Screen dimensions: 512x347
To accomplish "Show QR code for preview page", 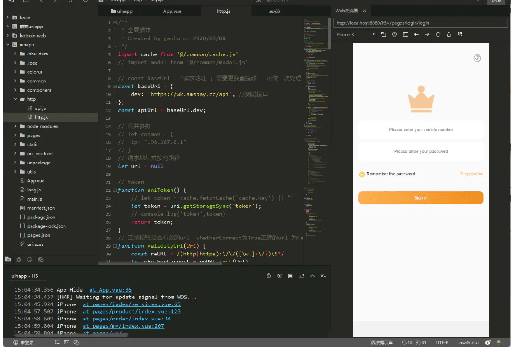I will 459,34.
